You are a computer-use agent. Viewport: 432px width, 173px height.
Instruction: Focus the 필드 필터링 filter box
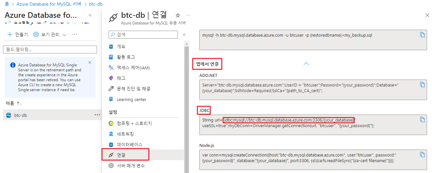coord(50,50)
